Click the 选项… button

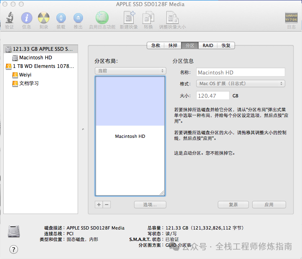[150, 205]
